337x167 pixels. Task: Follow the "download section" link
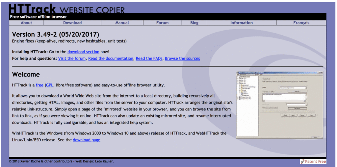click(83, 52)
